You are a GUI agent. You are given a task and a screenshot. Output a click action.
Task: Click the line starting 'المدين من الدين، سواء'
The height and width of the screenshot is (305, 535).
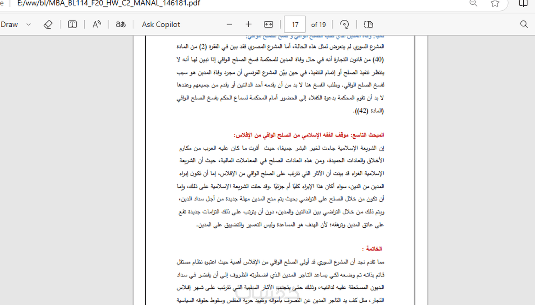tap(280, 186)
